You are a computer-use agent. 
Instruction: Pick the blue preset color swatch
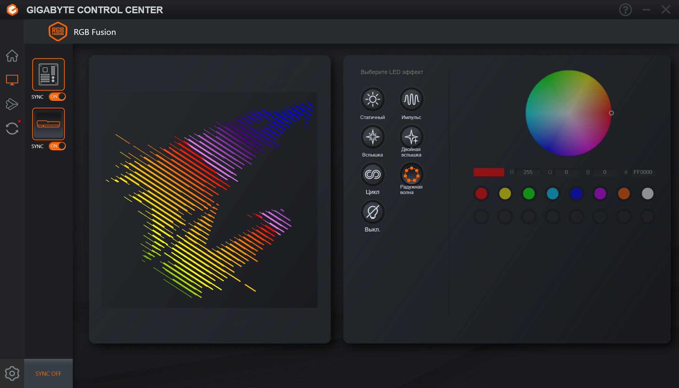pos(576,194)
